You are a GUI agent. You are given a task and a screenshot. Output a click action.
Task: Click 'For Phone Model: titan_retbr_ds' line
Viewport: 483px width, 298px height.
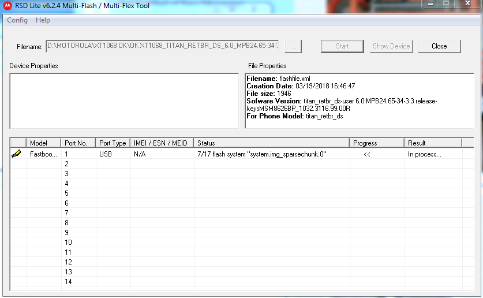pyautogui.click(x=294, y=116)
